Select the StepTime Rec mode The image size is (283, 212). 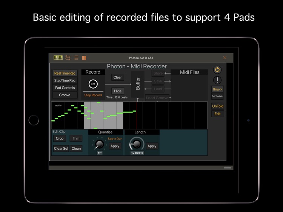click(x=65, y=80)
